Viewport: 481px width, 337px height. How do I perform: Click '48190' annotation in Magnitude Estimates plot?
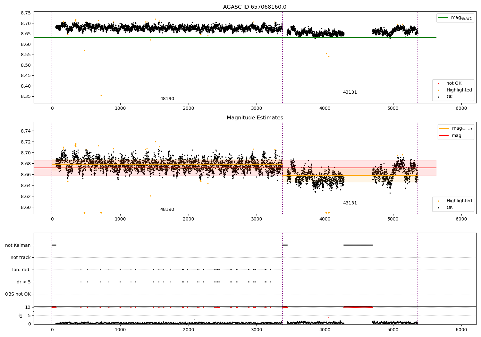(167, 210)
